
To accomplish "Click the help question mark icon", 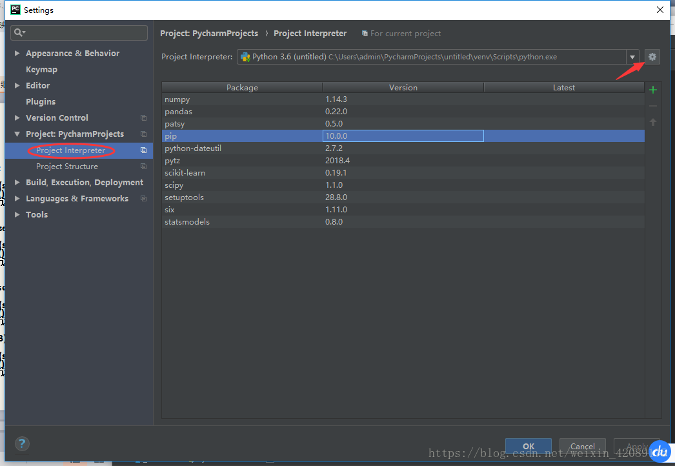I will tap(22, 443).
